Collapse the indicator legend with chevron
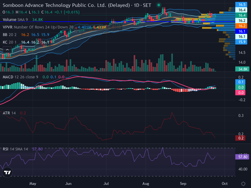 pyautogui.click(x=7, y=50)
